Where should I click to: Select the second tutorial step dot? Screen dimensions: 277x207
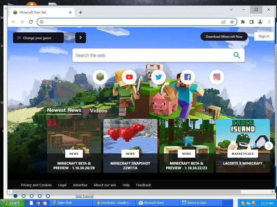(x=24, y=196)
